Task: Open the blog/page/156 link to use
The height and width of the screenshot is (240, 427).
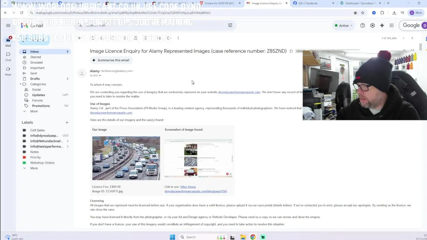Action: [196, 189]
